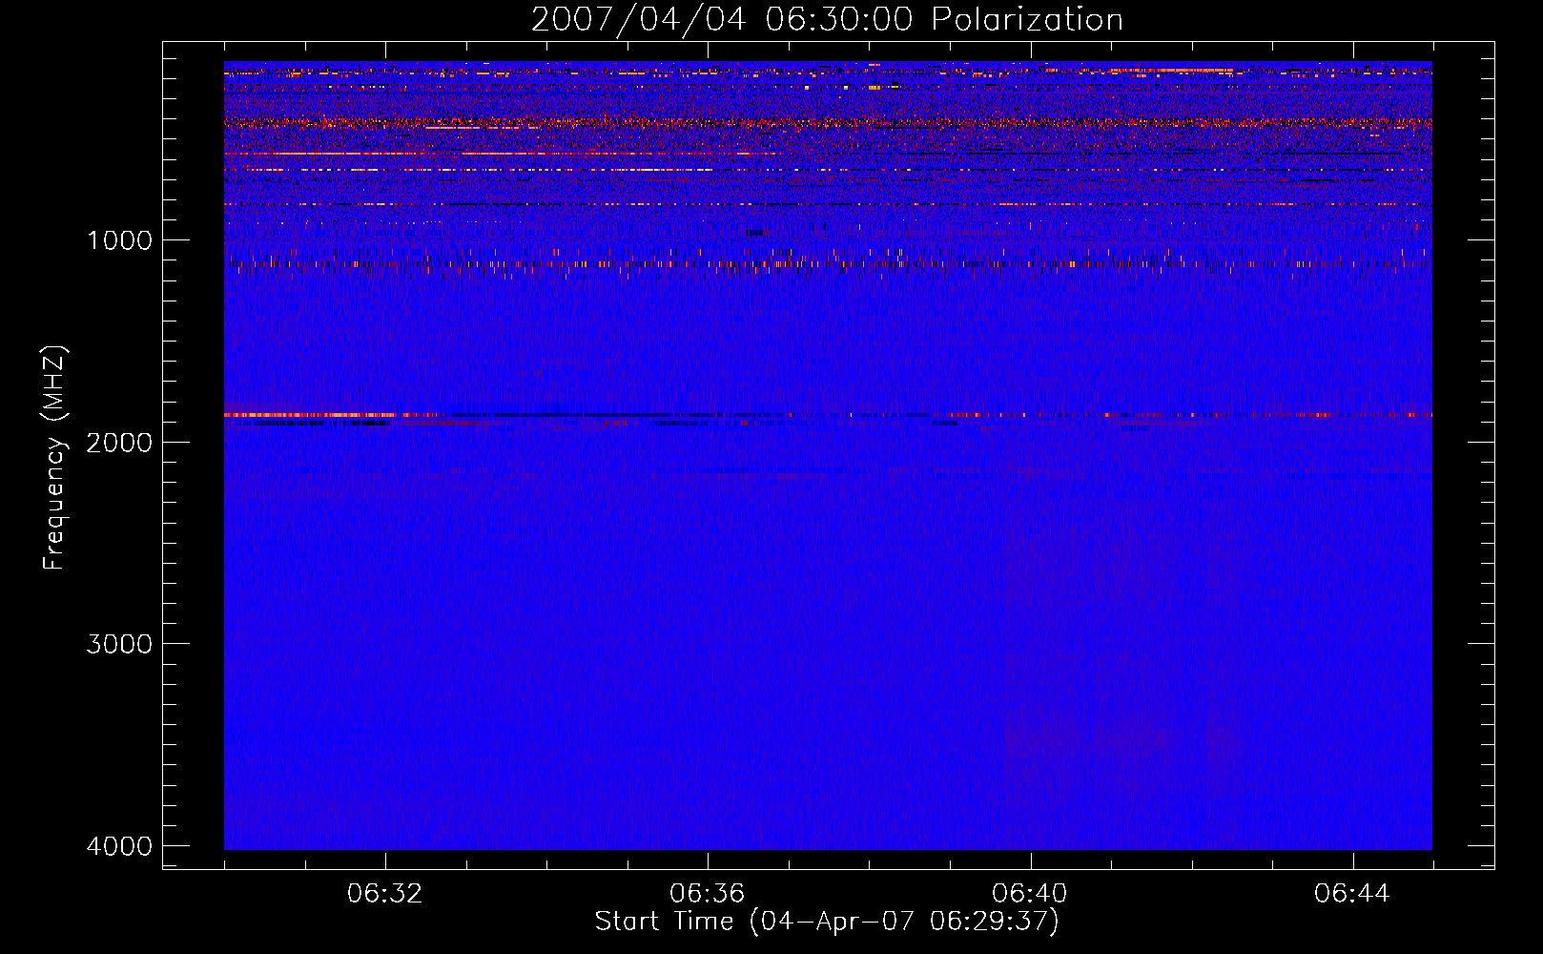Screen dimensions: 1543x954
Task: Select the 06:44 time tick label
Action: pos(1352,894)
